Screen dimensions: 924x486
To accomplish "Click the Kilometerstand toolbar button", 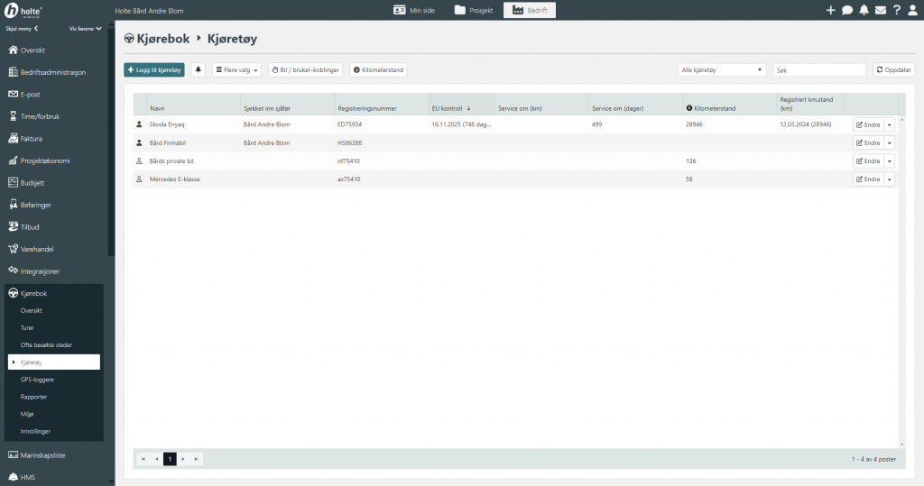I will [x=378, y=69].
